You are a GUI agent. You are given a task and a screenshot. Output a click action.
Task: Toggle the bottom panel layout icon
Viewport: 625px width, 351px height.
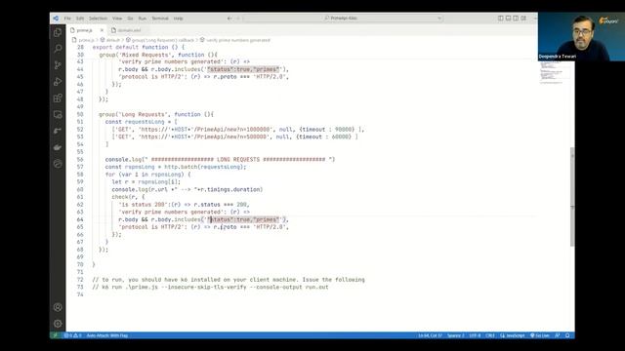coord(508,19)
